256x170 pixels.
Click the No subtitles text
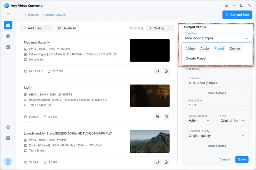(36, 60)
